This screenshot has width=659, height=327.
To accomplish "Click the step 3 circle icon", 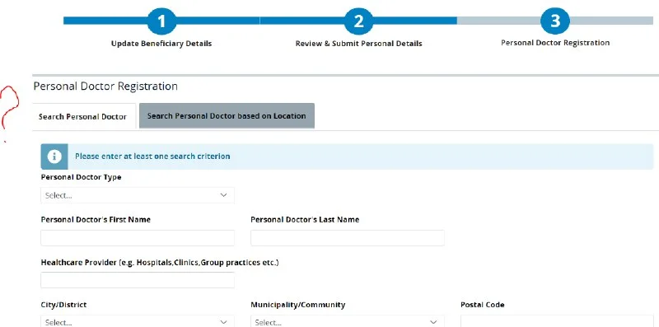I will (x=555, y=20).
